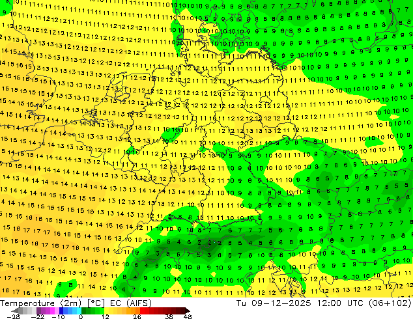This screenshot has height=319, width=413.
Task: Pick the bright magenta legend swatch
Action: click(52, 311)
